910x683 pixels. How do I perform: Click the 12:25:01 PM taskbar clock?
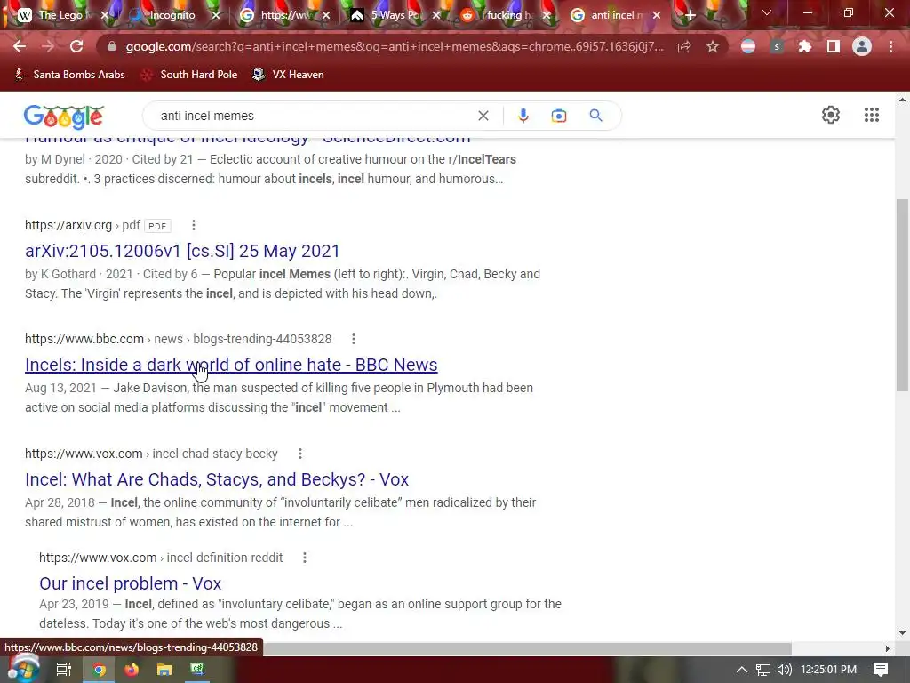(829, 670)
